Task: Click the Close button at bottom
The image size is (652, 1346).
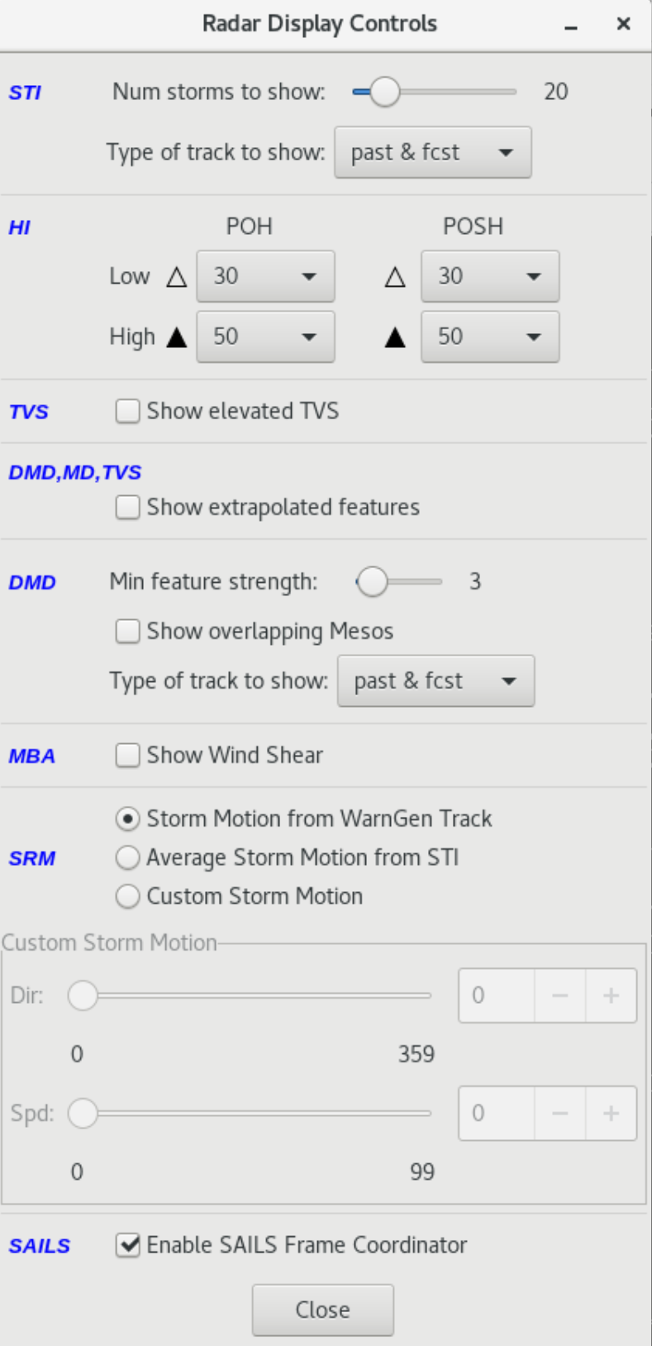Action: tap(323, 1310)
